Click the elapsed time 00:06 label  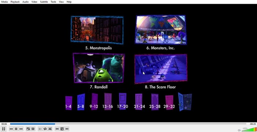(4, 124)
